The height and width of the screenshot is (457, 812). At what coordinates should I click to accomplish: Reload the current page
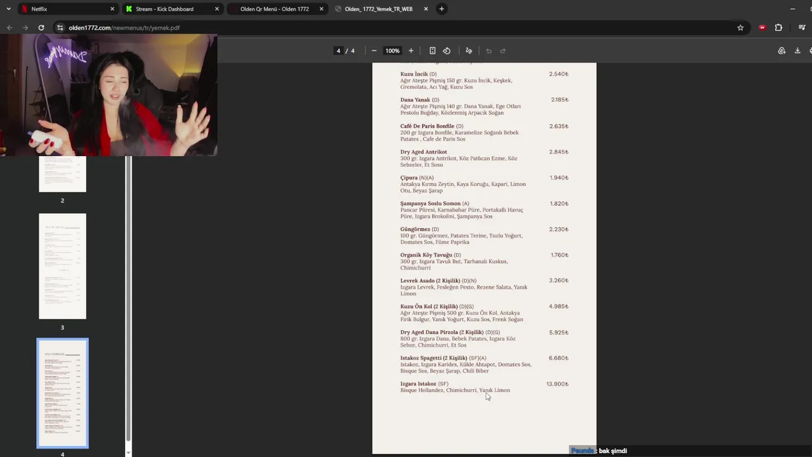pyautogui.click(x=41, y=27)
